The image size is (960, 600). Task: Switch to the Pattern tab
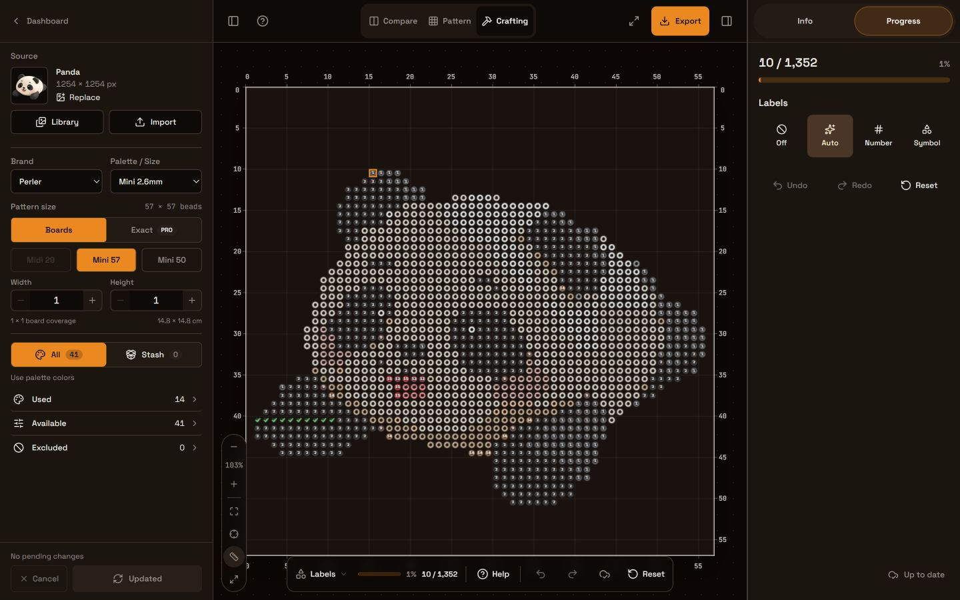click(450, 21)
